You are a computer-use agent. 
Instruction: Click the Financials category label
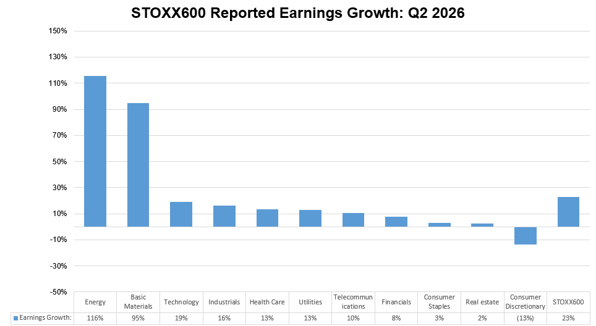coord(396,302)
